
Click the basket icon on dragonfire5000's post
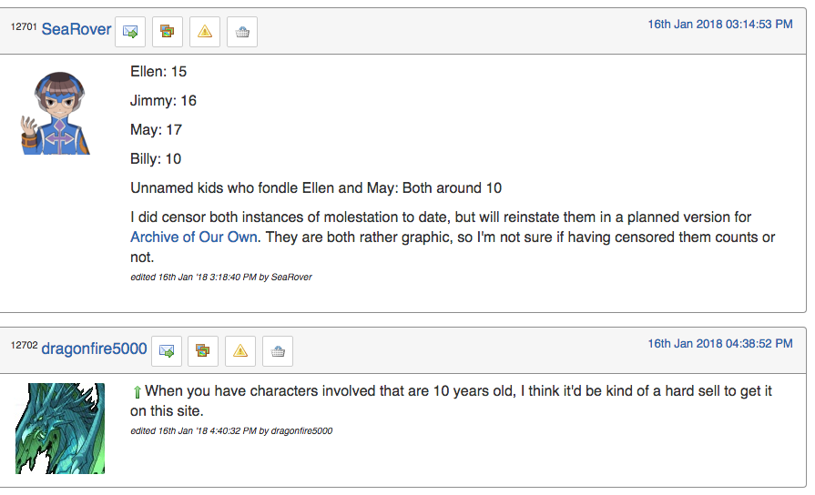click(278, 351)
